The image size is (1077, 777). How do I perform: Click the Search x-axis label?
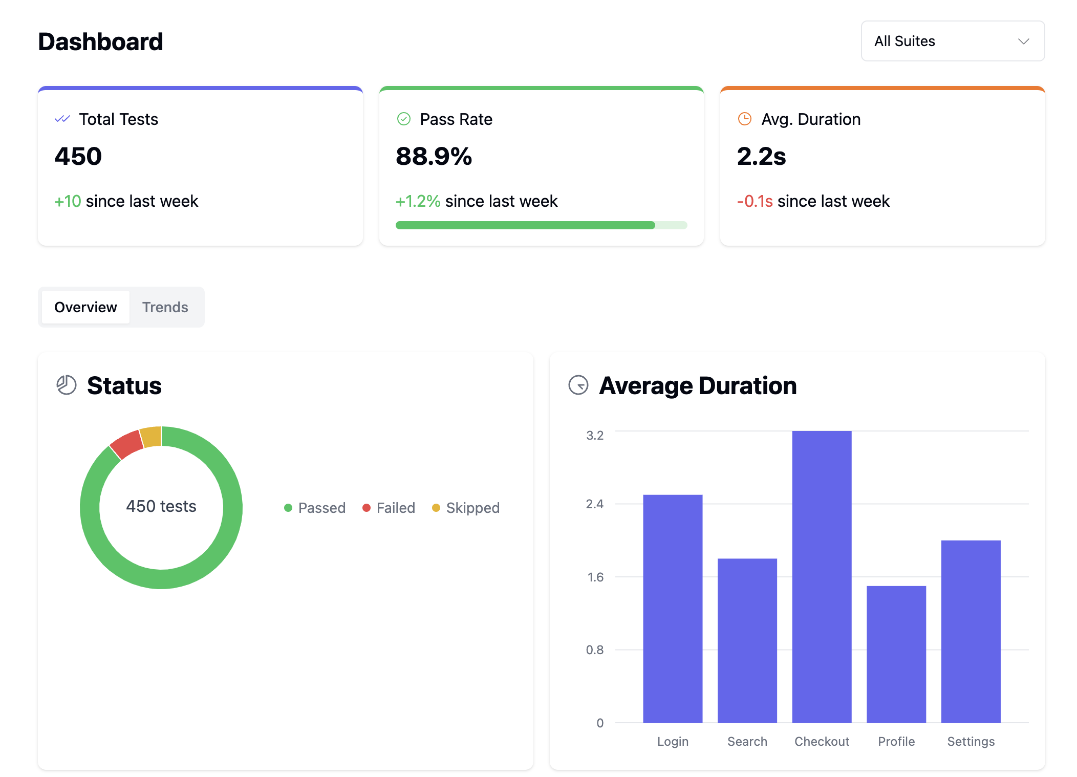pos(747,741)
